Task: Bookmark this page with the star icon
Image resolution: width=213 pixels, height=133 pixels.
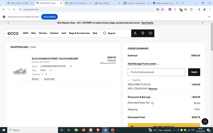Action: tap(162, 9)
